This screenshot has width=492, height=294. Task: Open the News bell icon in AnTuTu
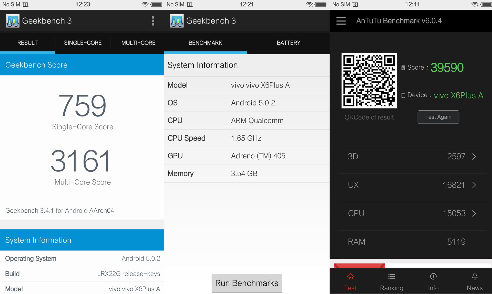475,277
